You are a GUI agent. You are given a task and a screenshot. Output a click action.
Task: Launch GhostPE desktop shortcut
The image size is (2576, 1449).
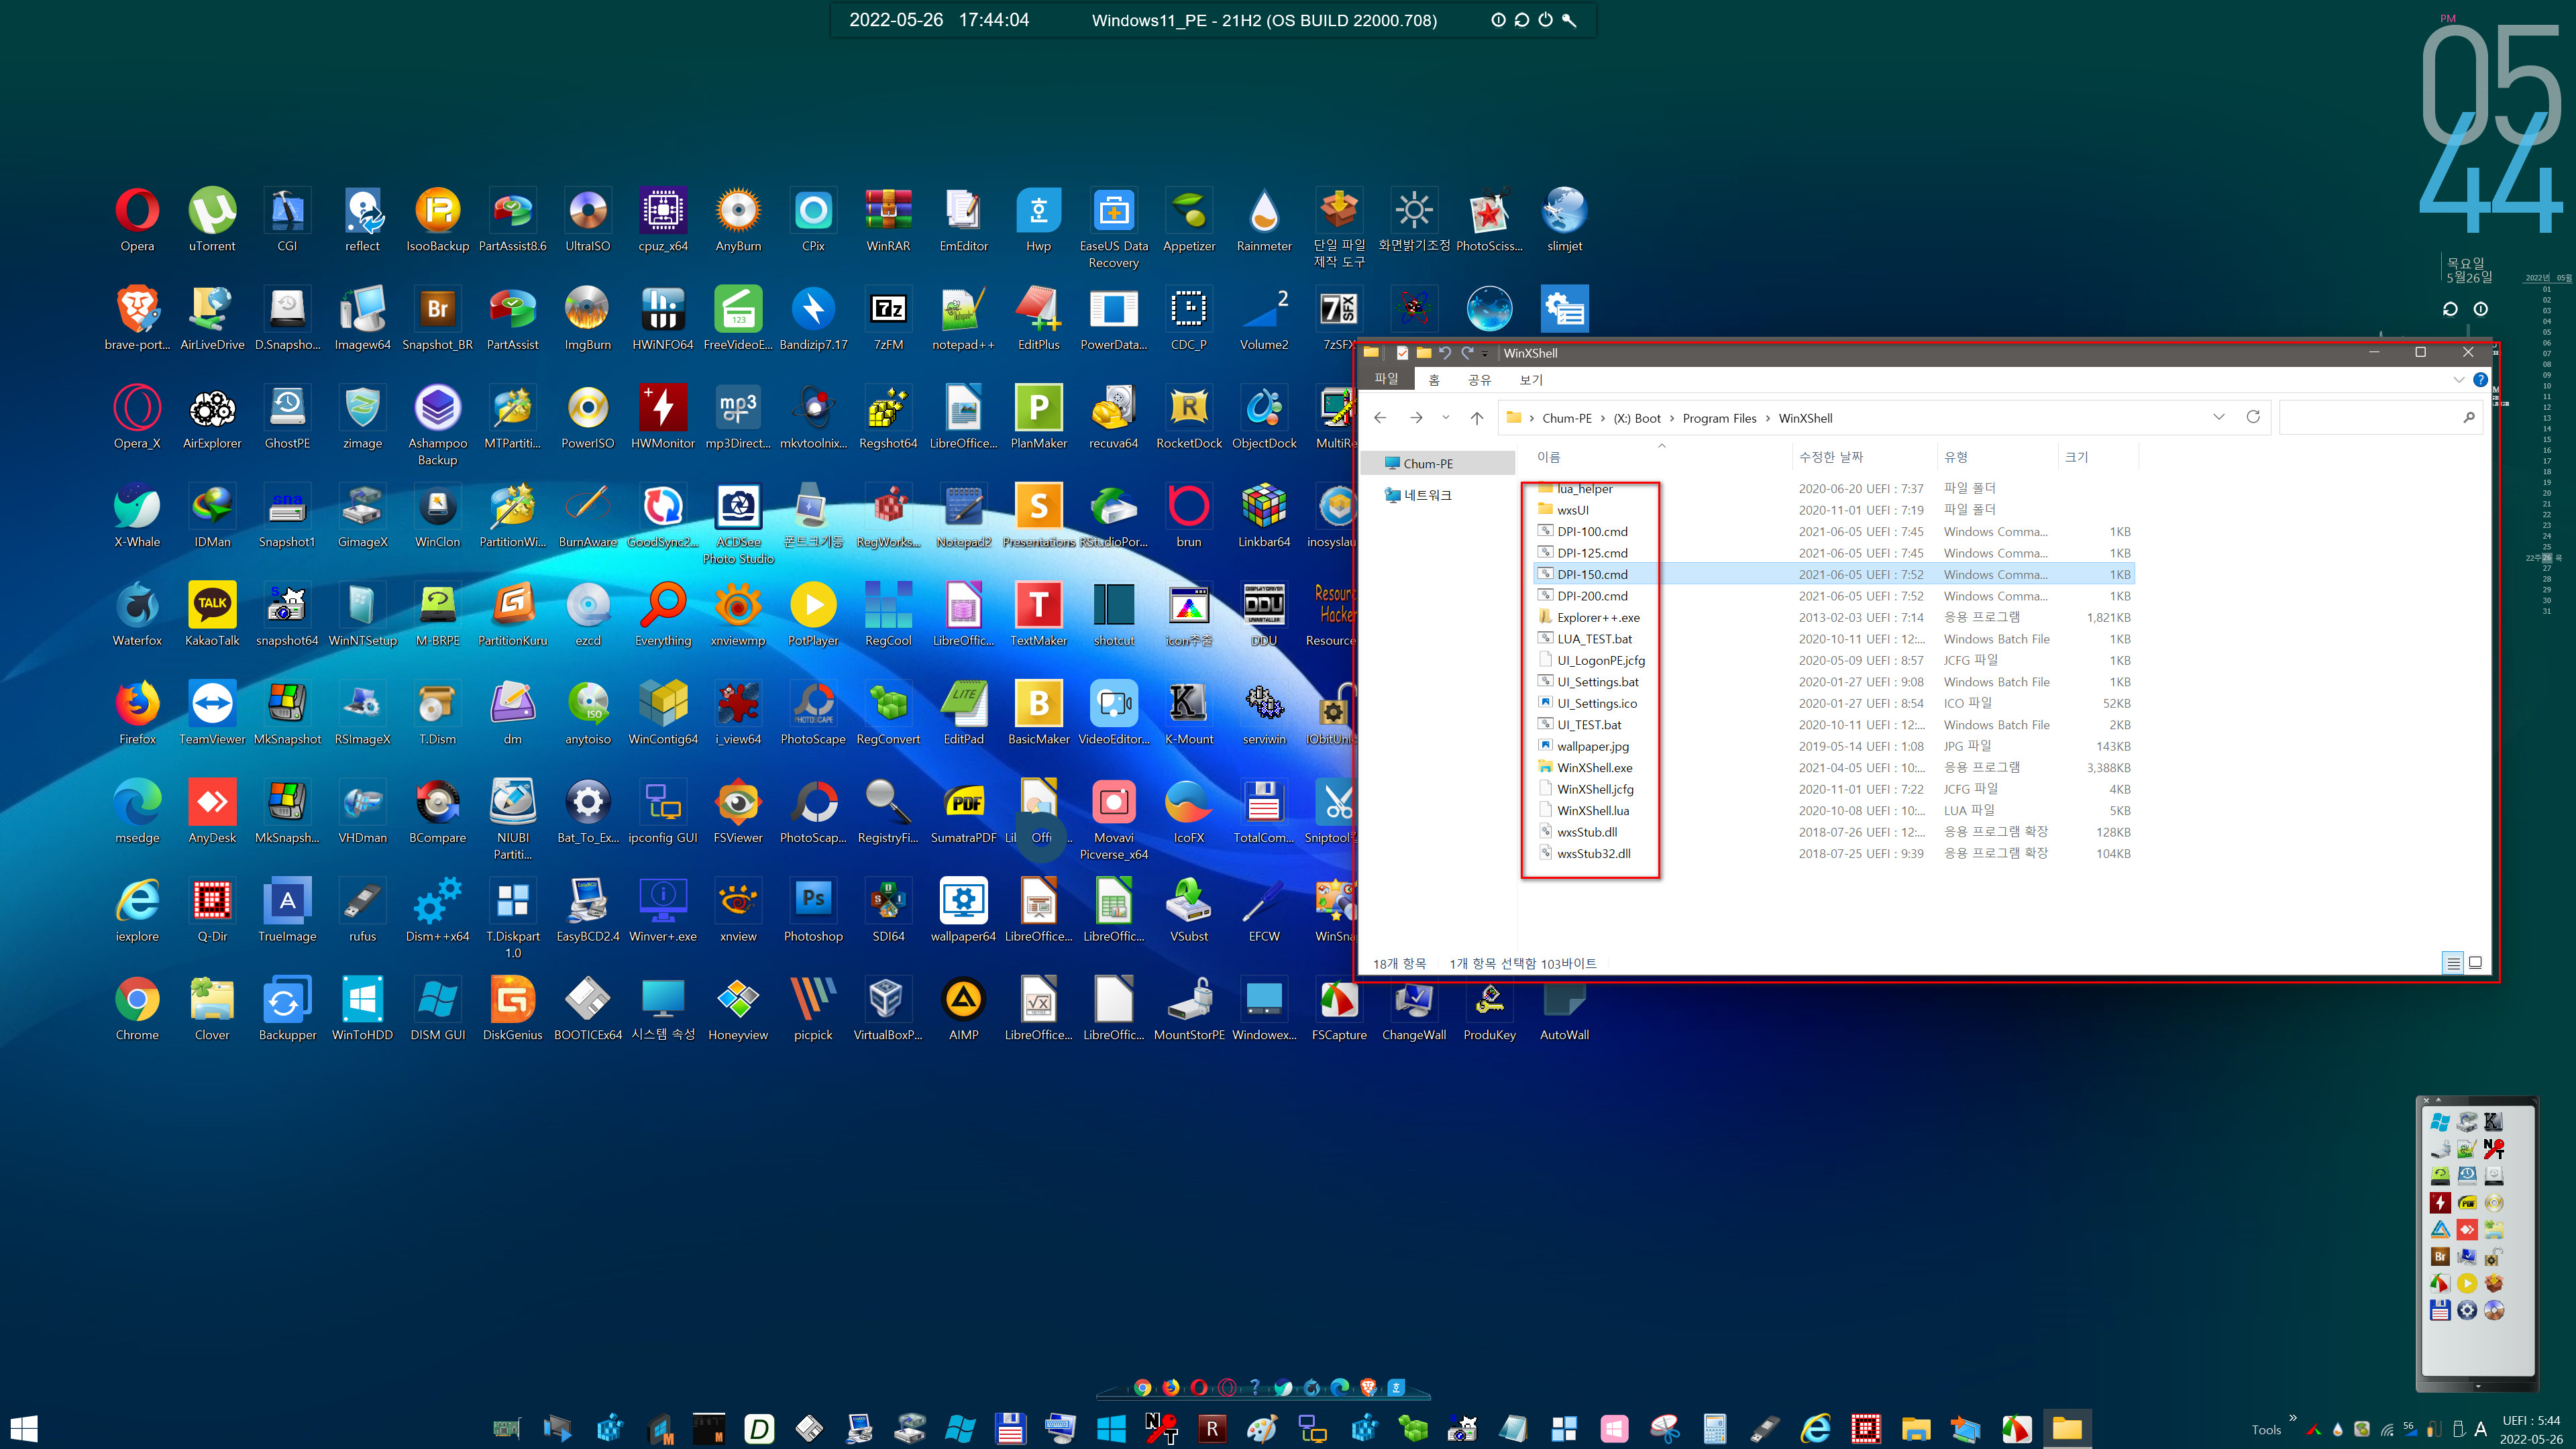click(287, 417)
